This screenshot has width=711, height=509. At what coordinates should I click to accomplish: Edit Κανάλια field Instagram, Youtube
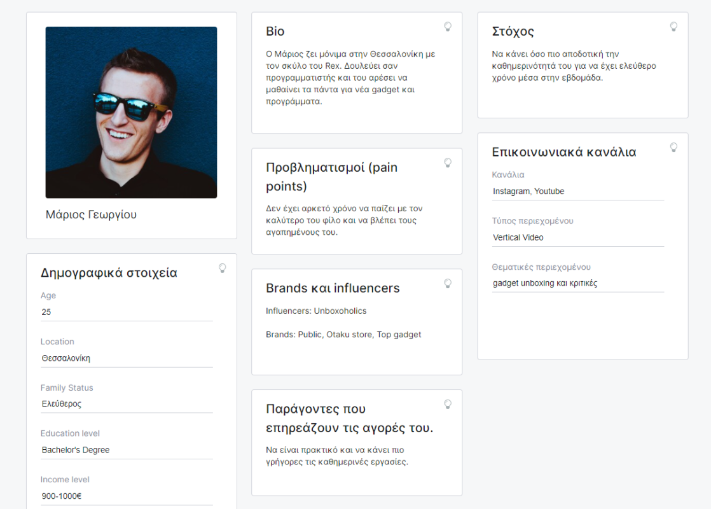577,192
